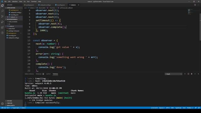The image size is (201, 113).
Task: Open the Go menu
Action: (24, 2)
